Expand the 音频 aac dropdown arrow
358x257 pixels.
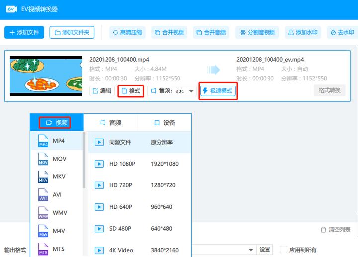pos(191,91)
